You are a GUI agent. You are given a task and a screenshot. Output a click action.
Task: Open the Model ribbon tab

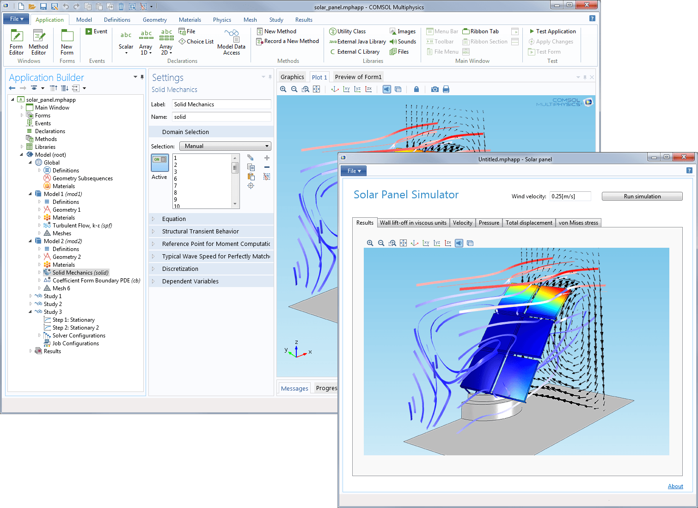click(84, 20)
